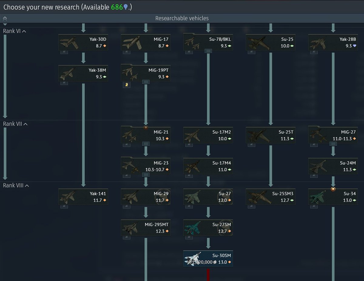Image resolution: width=364 pixels, height=281 pixels.
Task: Click the small icon below Su-25SM3 card
Action: coord(252,206)
